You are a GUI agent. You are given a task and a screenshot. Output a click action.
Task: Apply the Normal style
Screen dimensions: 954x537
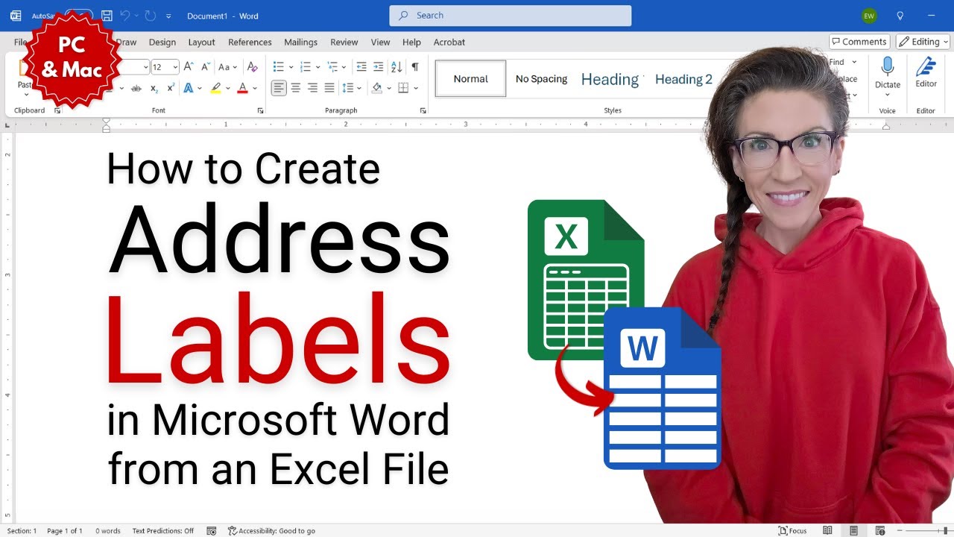[470, 79]
